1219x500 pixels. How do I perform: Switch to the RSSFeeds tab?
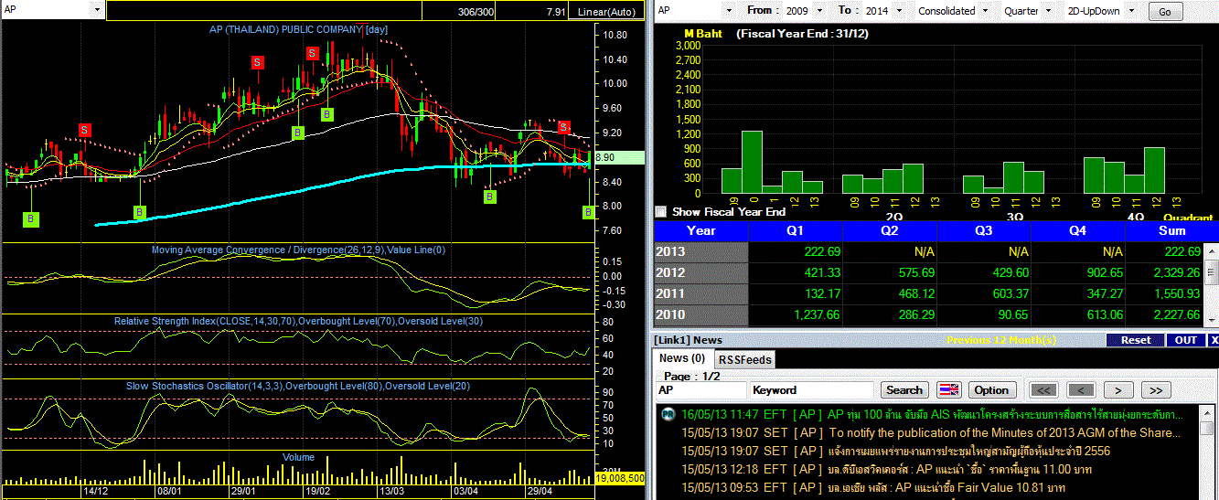(x=743, y=359)
